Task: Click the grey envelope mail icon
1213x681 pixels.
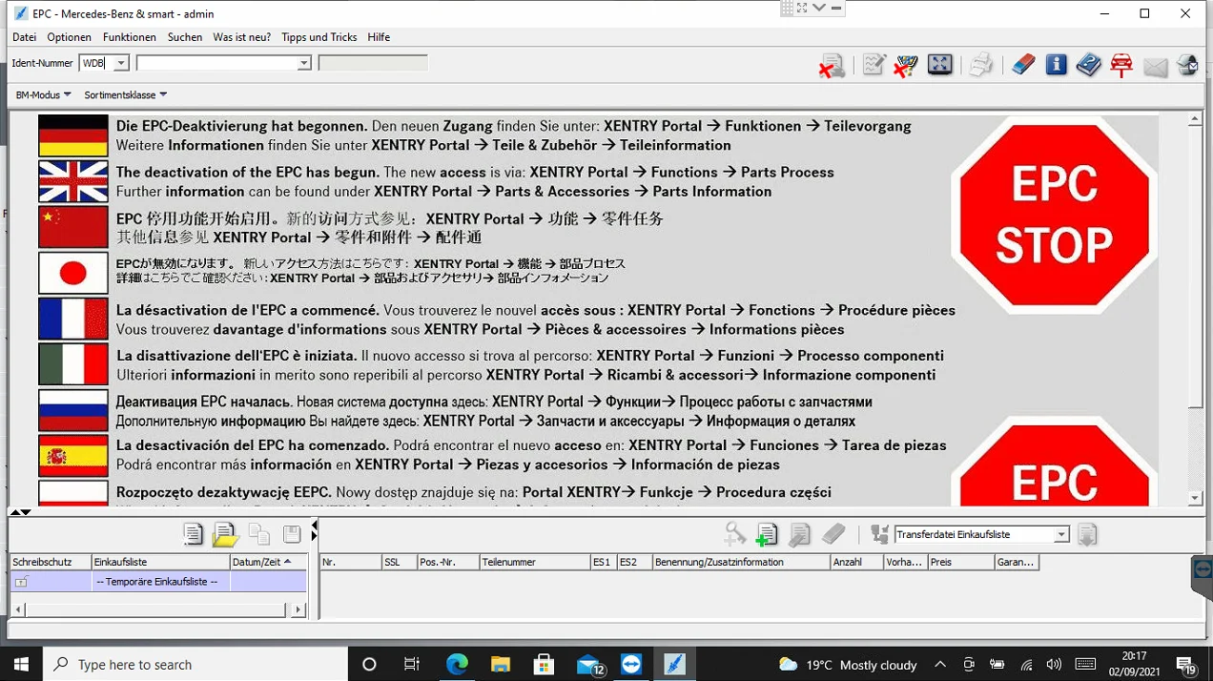Action: tap(1155, 67)
